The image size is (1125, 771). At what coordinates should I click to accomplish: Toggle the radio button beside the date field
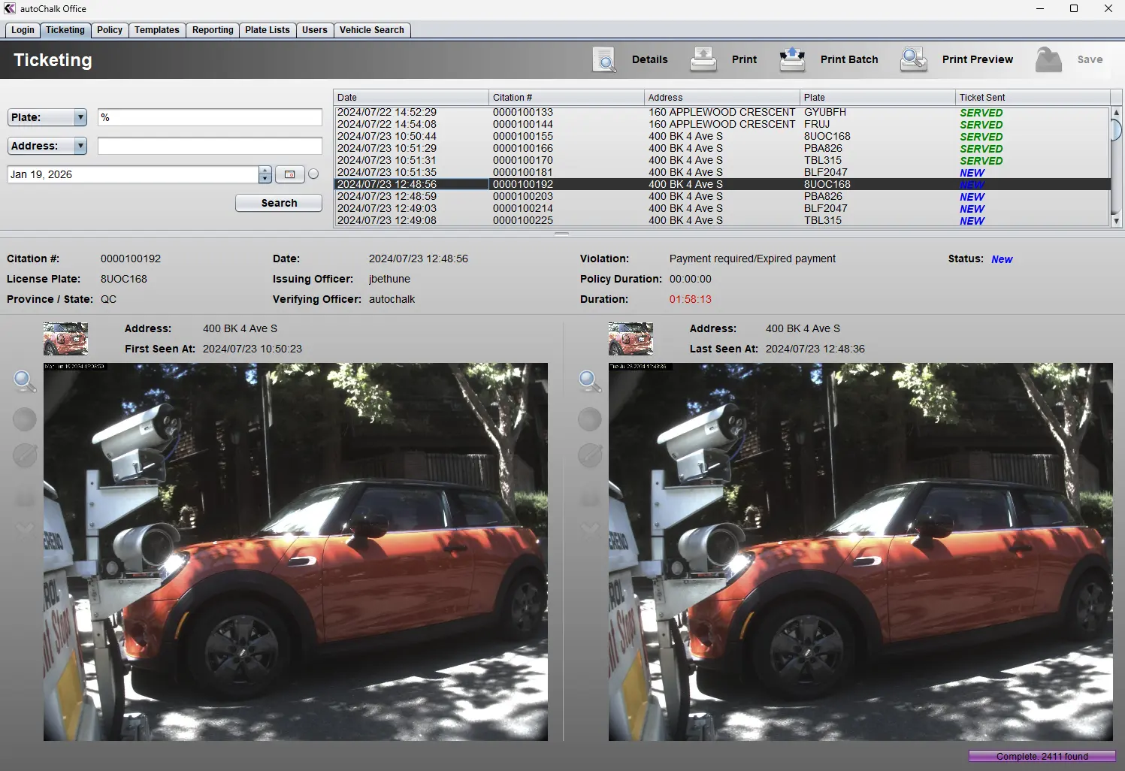coord(313,174)
